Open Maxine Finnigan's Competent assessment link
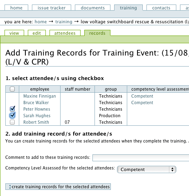 (x=142, y=96)
